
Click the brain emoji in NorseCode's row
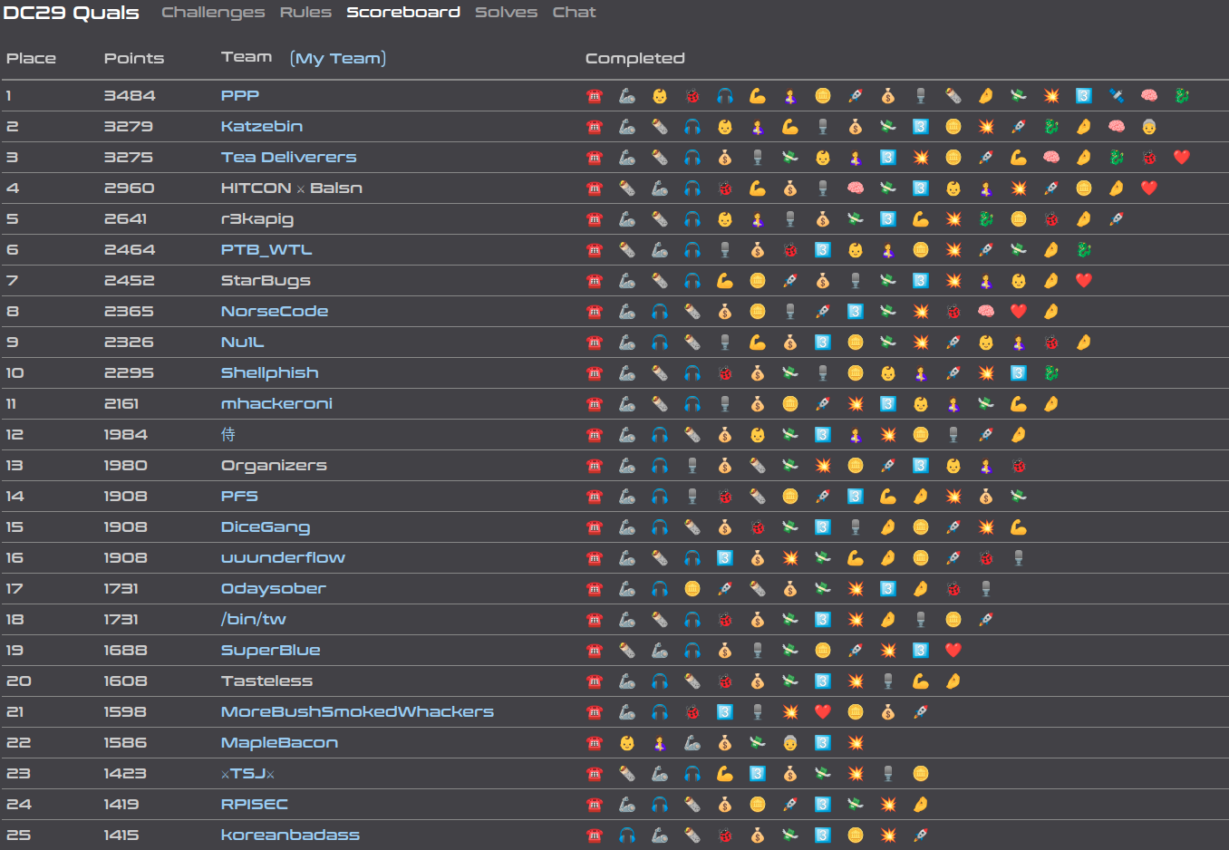click(x=986, y=312)
